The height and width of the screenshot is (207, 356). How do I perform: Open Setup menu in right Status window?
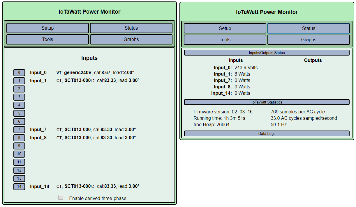point(225,28)
